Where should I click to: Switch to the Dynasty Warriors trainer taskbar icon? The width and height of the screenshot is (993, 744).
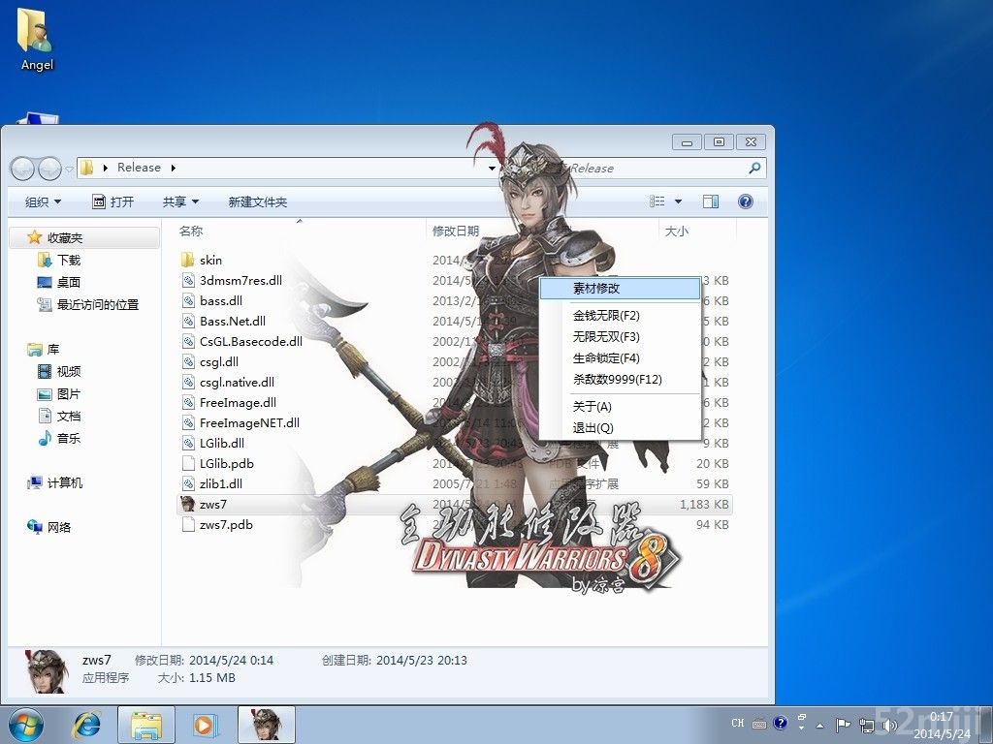pyautogui.click(x=266, y=724)
